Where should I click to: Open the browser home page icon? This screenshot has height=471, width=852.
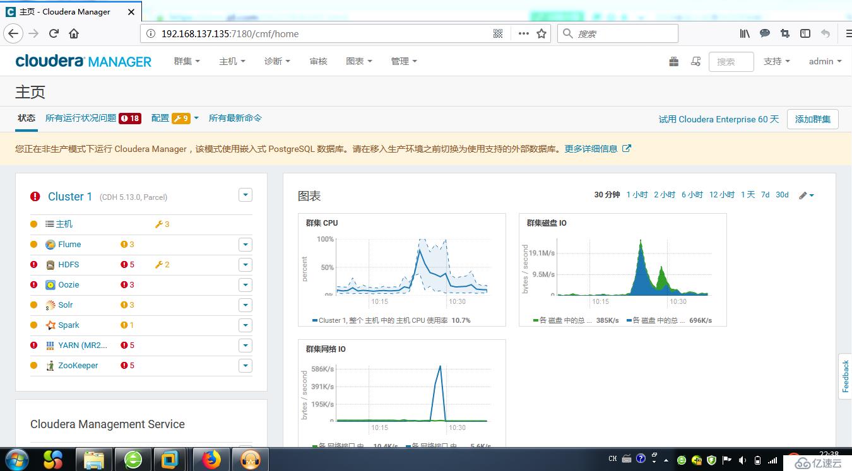click(x=74, y=33)
